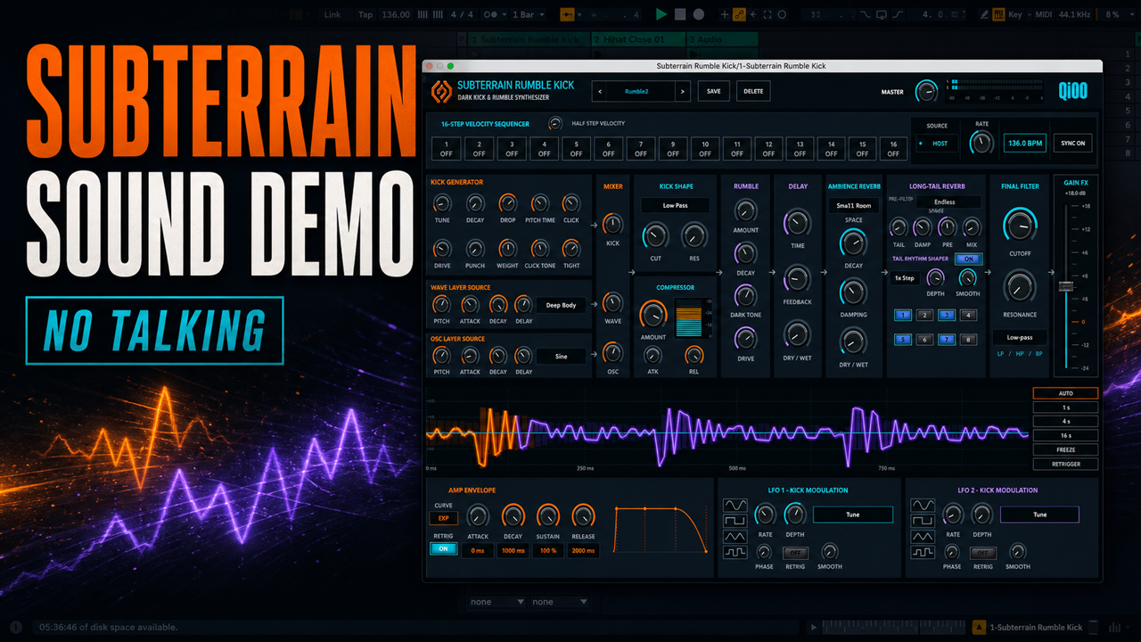
Task: Select the triangle waveform icon in LFO 1
Action: (735, 537)
